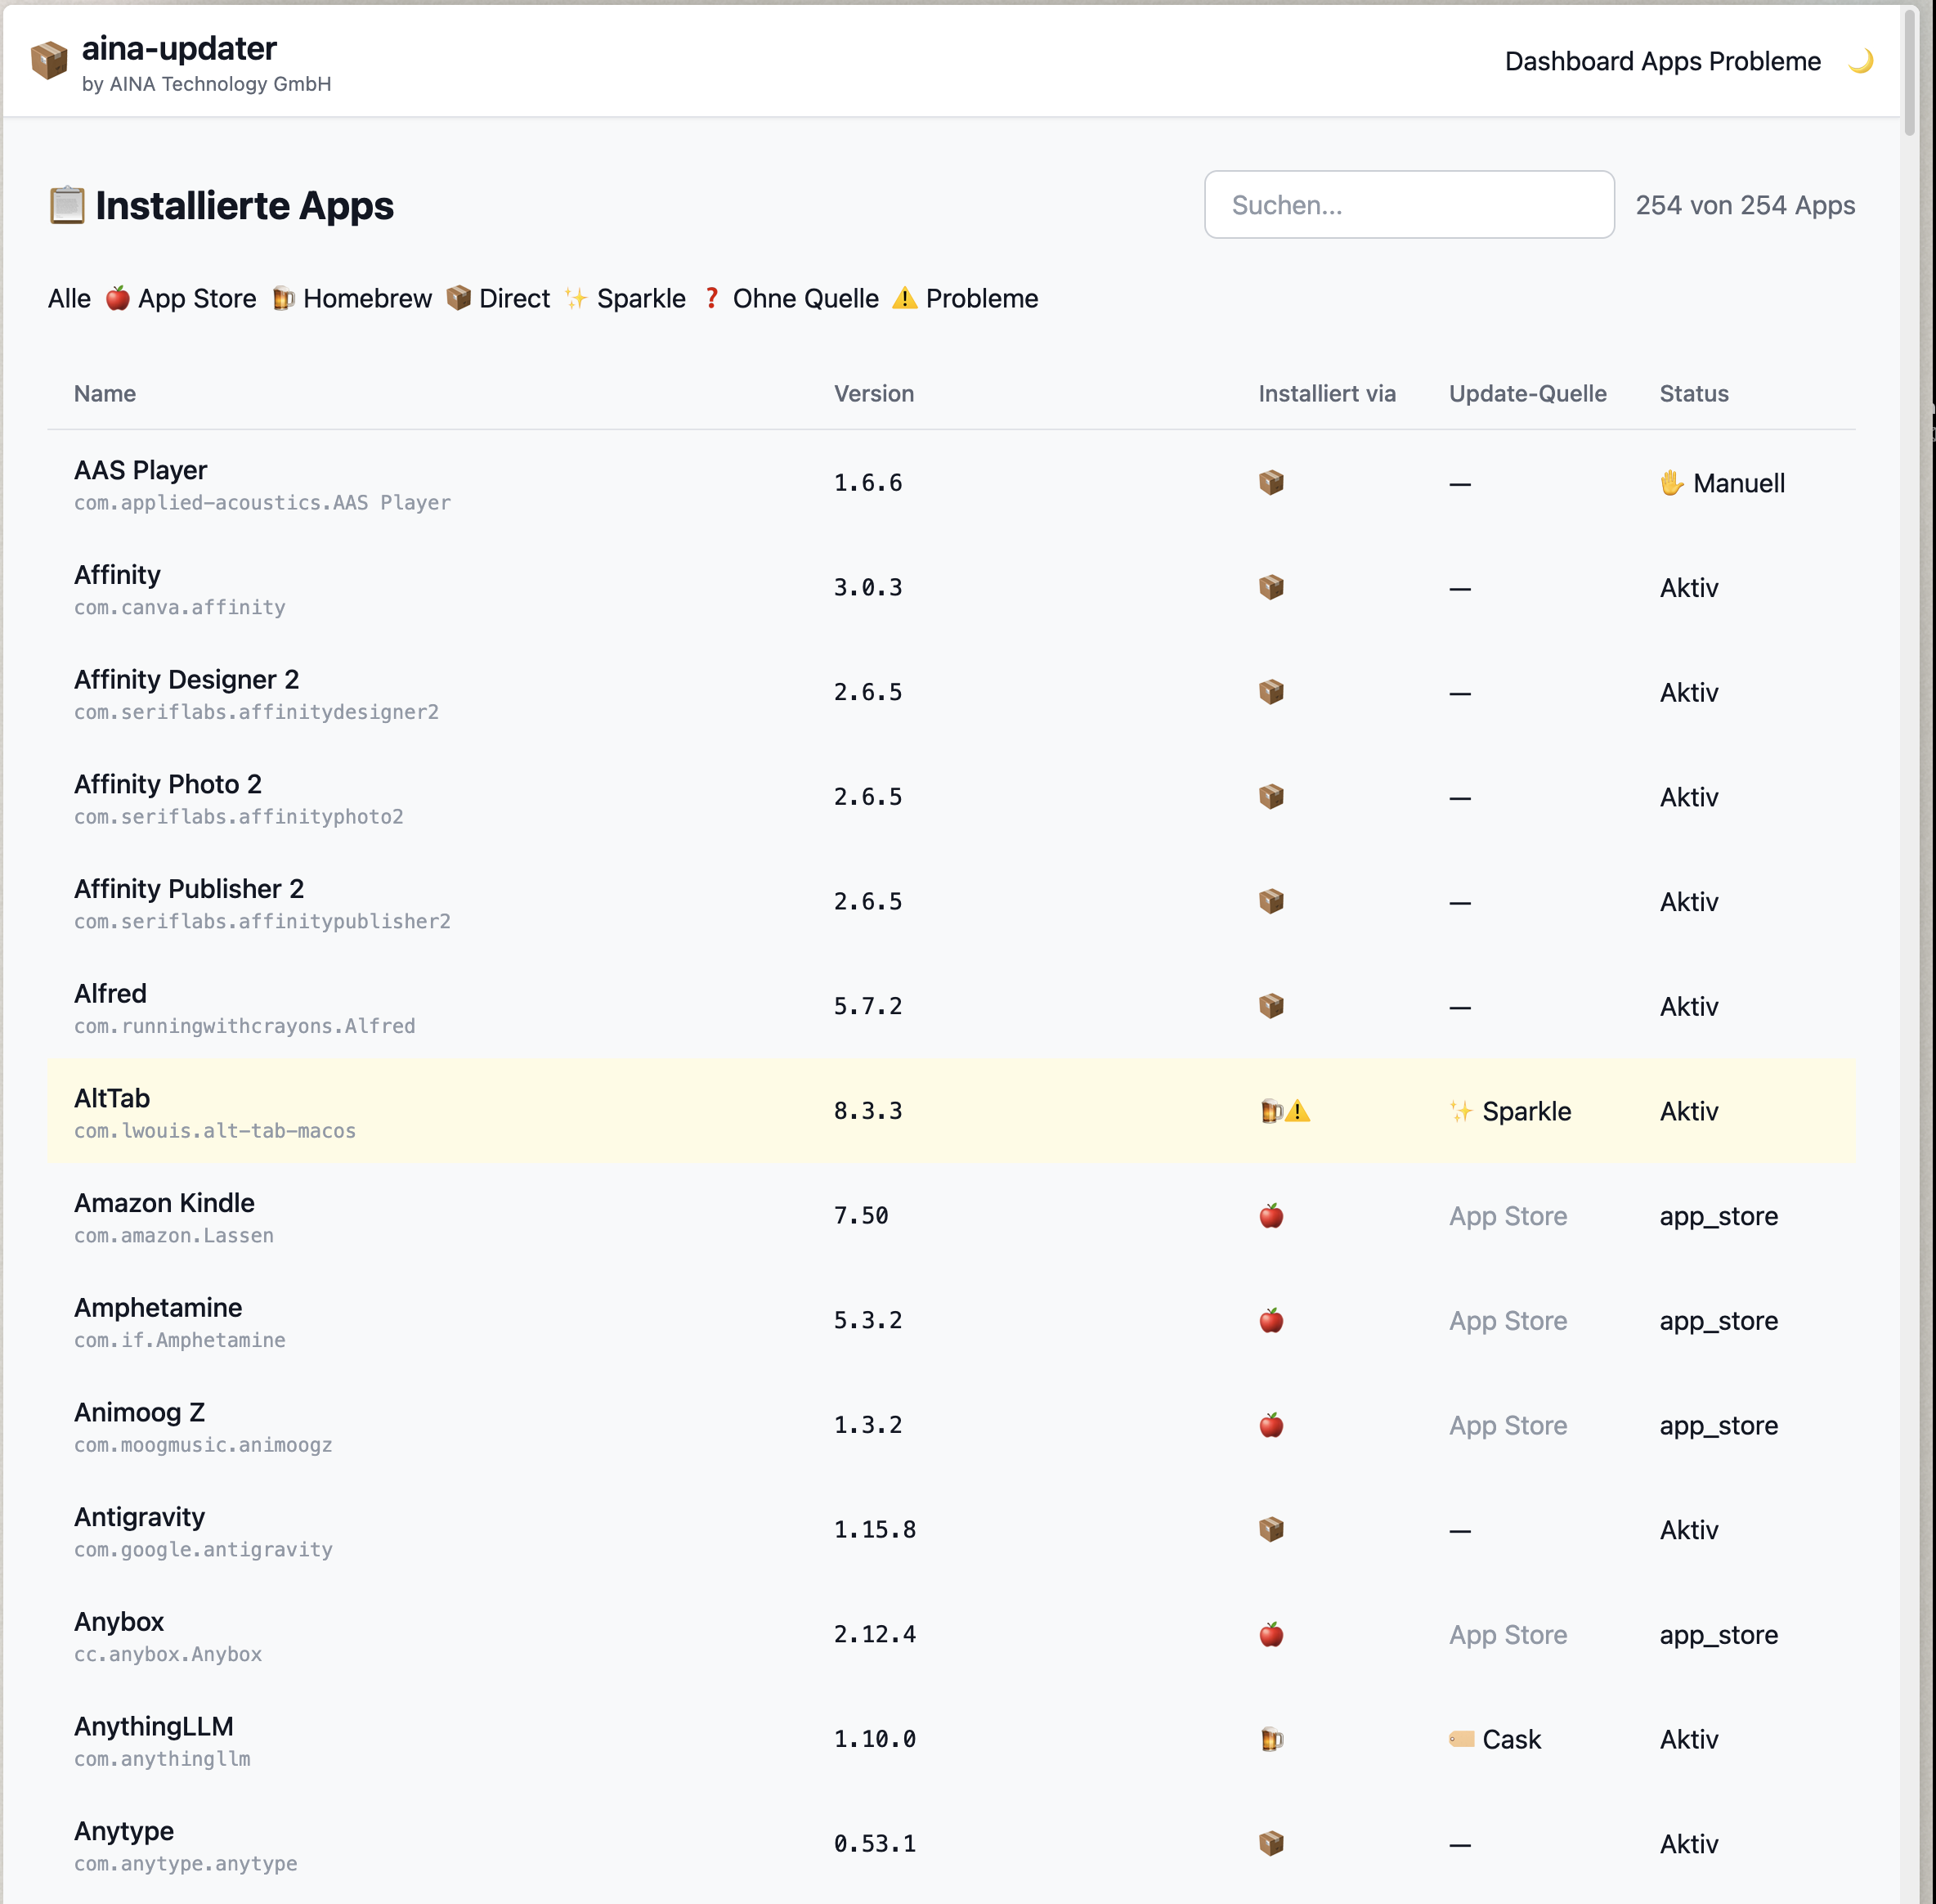Click the apple icon in Amphetamine's row
Viewport: 1936px width, 1904px height.
(1271, 1320)
